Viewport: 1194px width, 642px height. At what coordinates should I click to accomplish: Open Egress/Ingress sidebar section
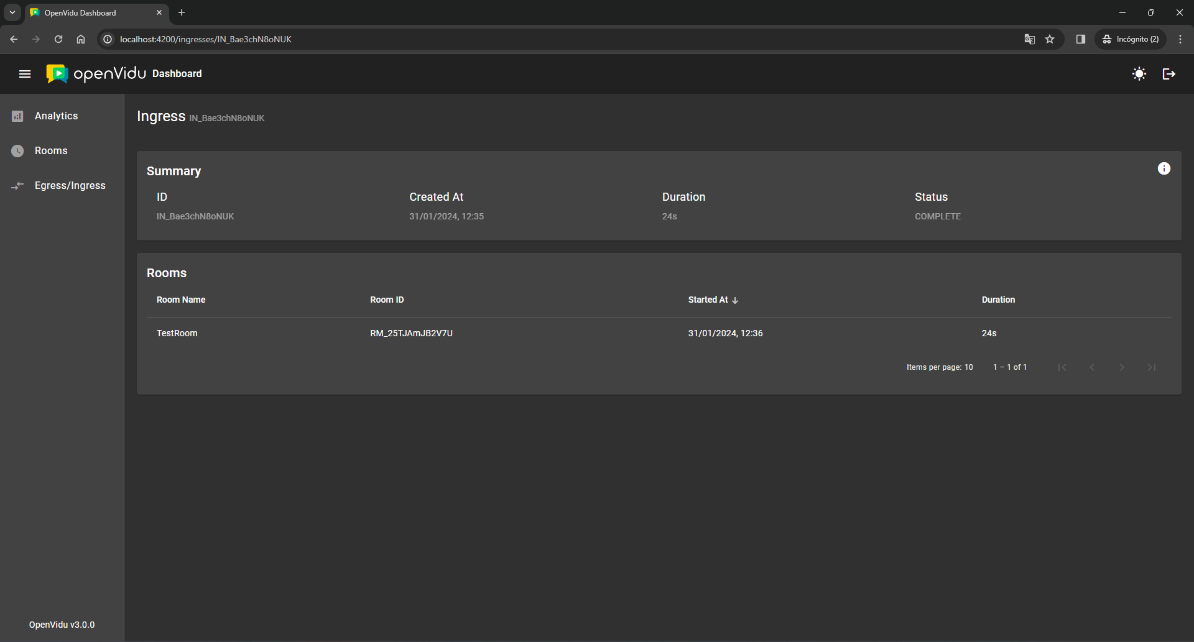click(x=70, y=186)
